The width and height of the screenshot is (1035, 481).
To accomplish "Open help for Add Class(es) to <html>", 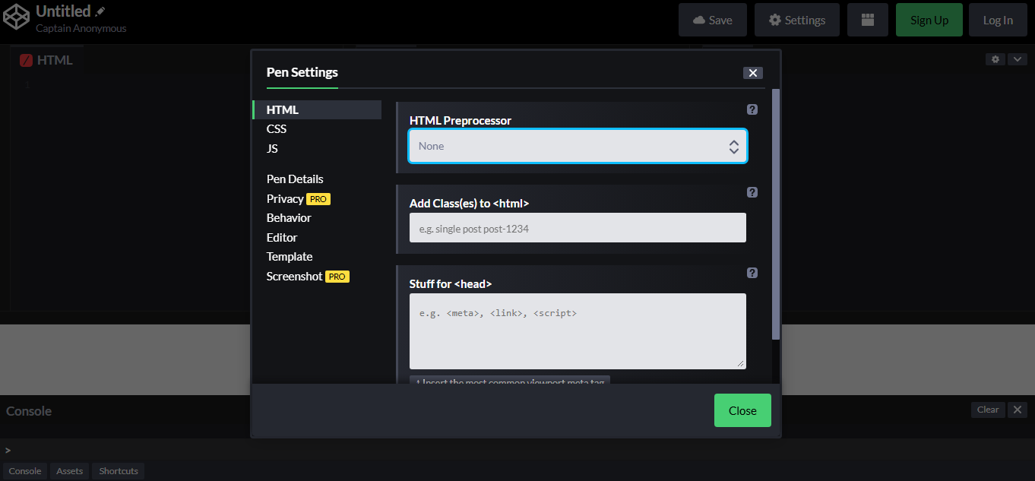I will pos(752,192).
